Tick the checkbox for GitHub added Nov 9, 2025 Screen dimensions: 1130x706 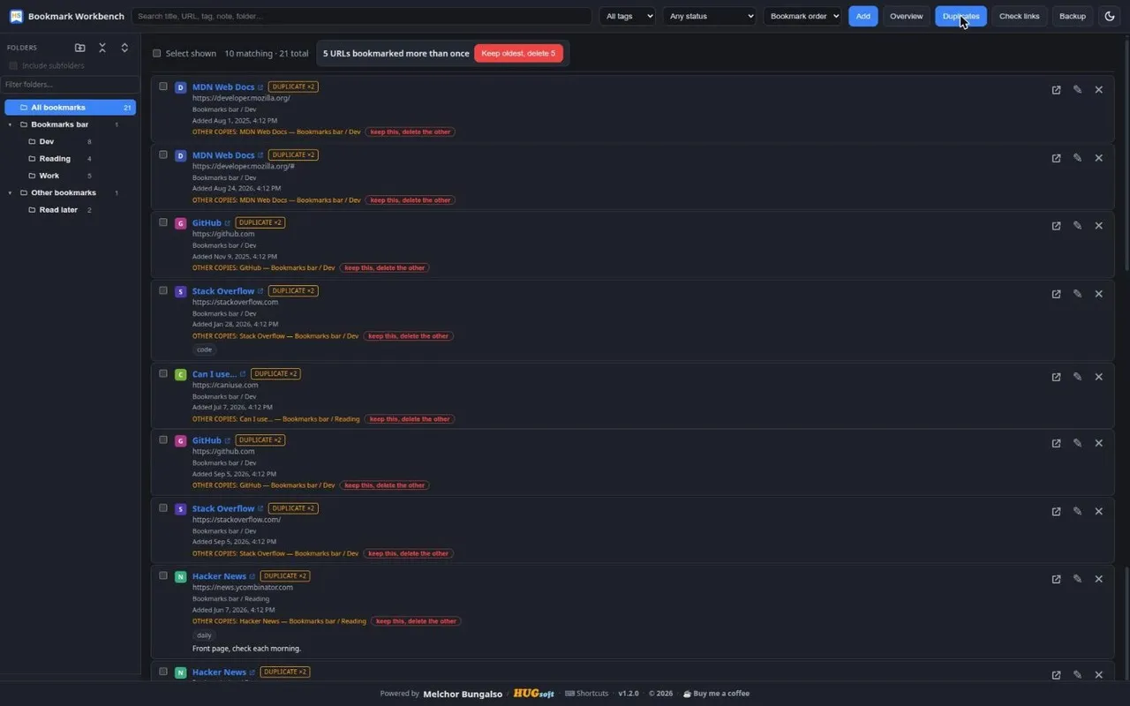tap(163, 222)
